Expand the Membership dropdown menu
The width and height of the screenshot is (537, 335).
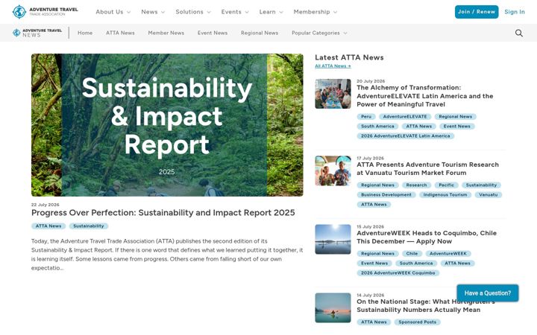pos(315,12)
